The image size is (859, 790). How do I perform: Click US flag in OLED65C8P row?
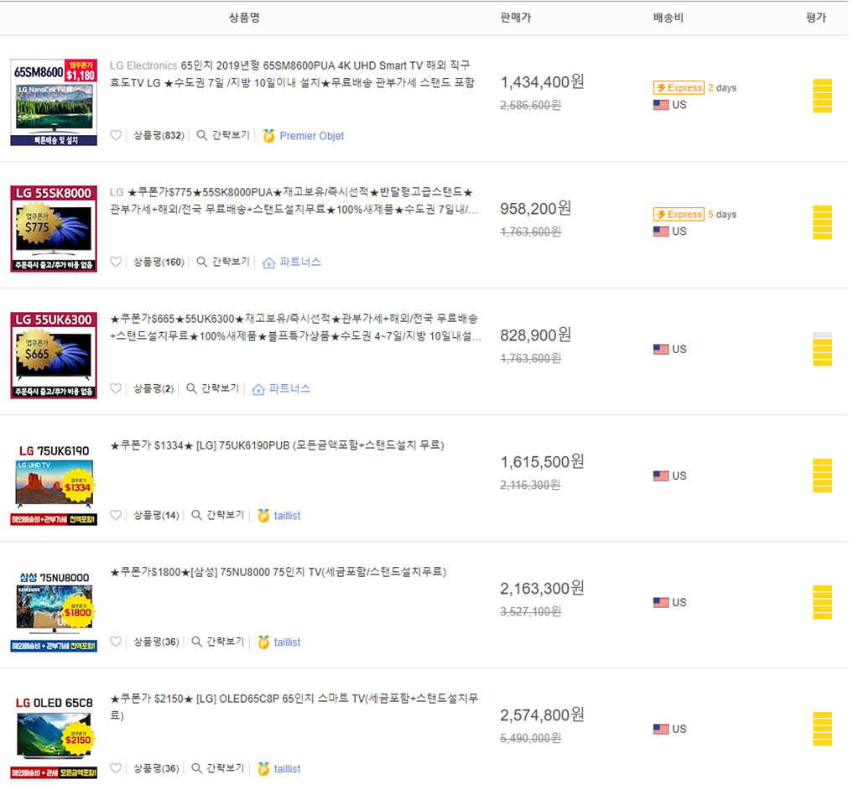click(x=661, y=729)
